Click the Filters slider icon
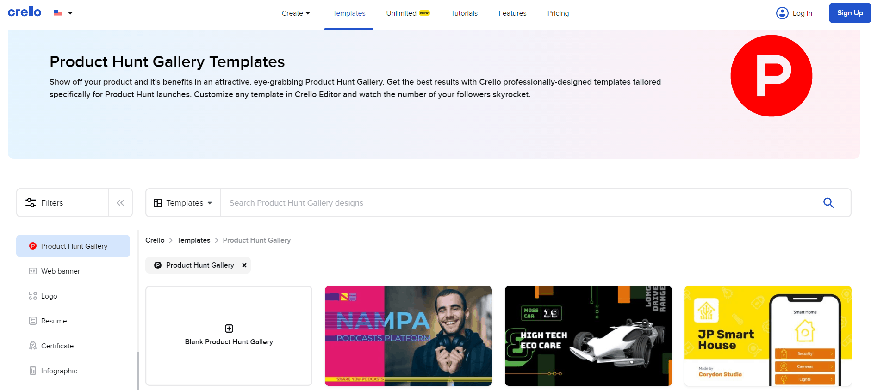 tap(31, 203)
